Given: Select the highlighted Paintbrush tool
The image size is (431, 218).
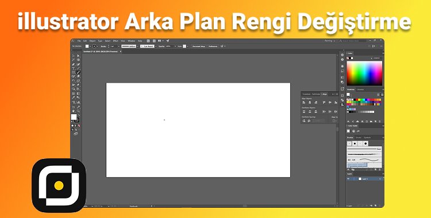Looking at the screenshot, I should tap(78, 72).
